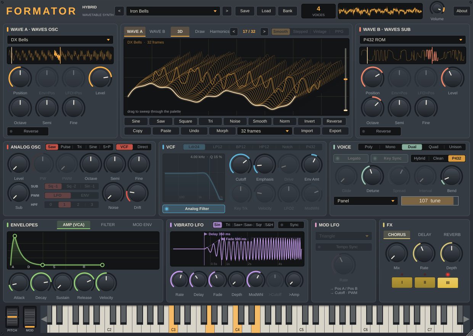Screen dimensions: 473x336
Task: Apply the Morph wavetable action
Action: tap(222, 131)
